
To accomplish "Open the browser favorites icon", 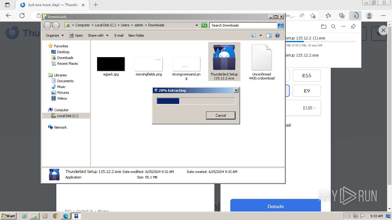I will pyautogui.click(x=328, y=16).
